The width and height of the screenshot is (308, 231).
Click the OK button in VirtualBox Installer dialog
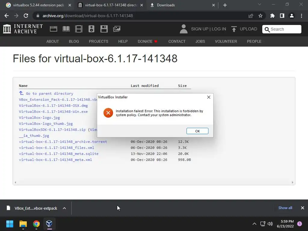197,131
